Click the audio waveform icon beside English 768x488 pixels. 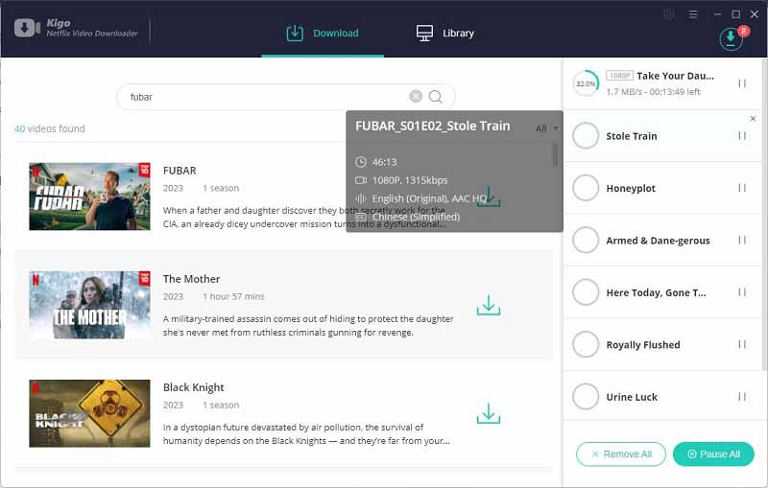(361, 198)
